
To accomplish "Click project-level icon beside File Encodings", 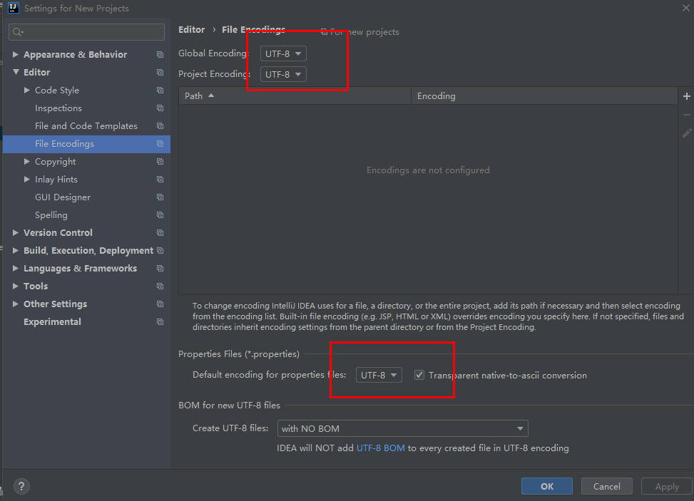I will tap(160, 144).
